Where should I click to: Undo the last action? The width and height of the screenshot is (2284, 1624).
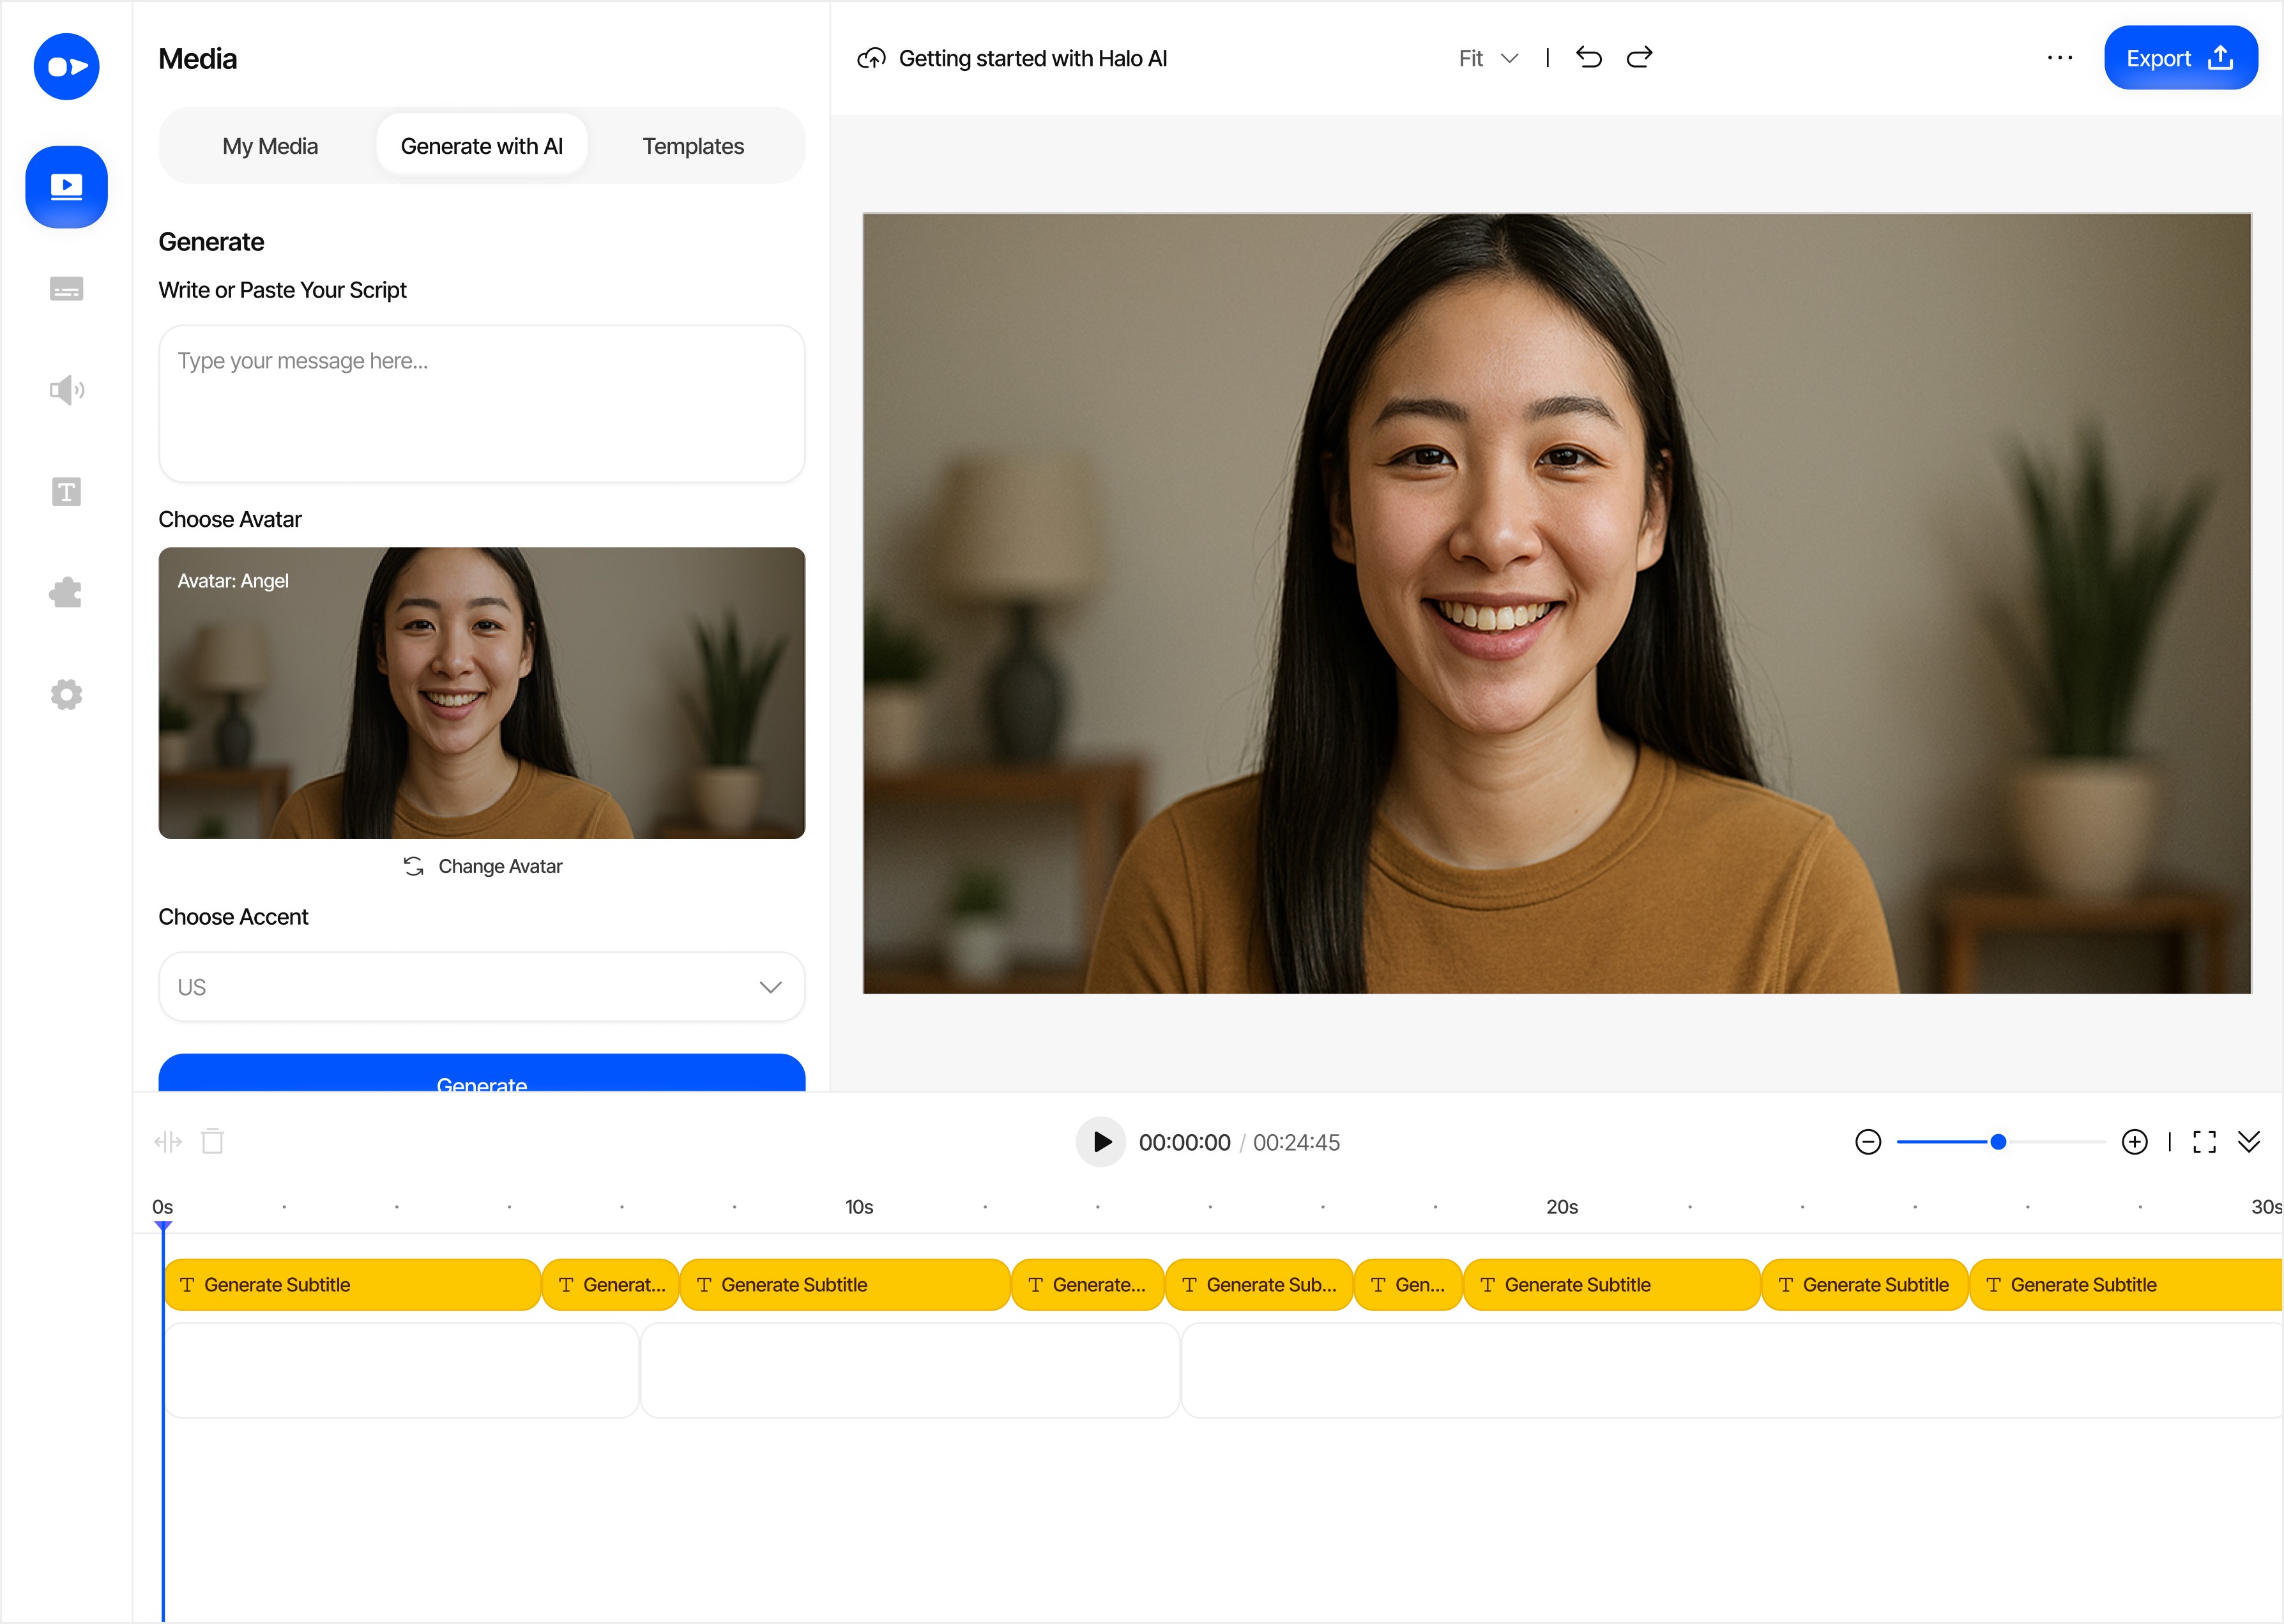tap(1589, 57)
